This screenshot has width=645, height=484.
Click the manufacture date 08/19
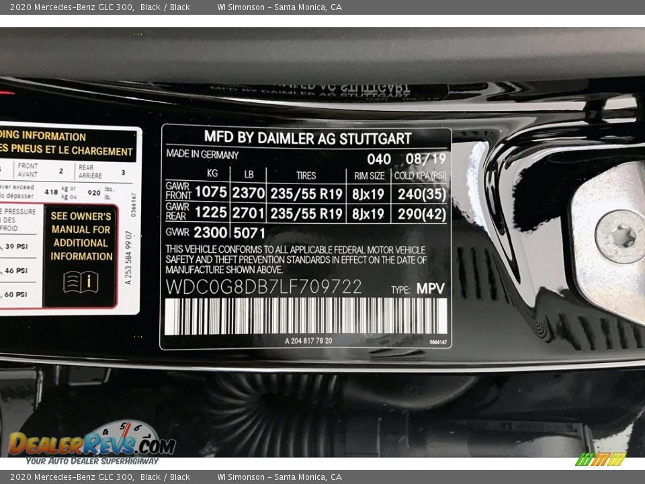pyautogui.click(x=425, y=159)
